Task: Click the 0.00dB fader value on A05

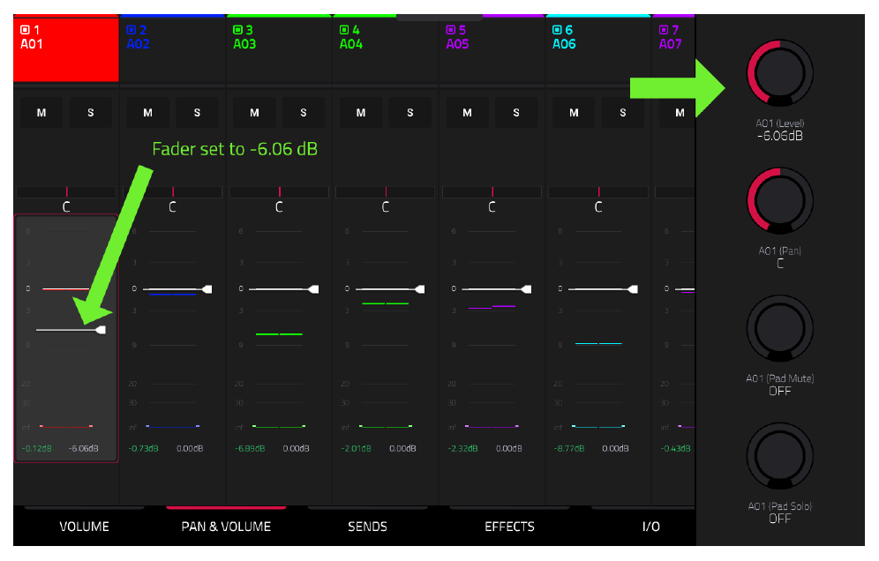Action: click(x=509, y=448)
